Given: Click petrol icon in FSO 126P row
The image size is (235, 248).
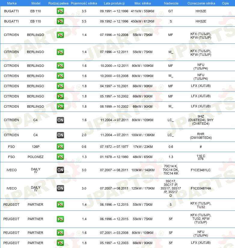Looking at the screenshot, I should [x=60, y=146].
